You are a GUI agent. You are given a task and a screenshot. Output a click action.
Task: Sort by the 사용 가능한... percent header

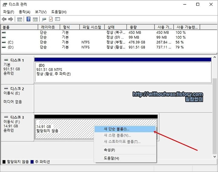click(187, 27)
